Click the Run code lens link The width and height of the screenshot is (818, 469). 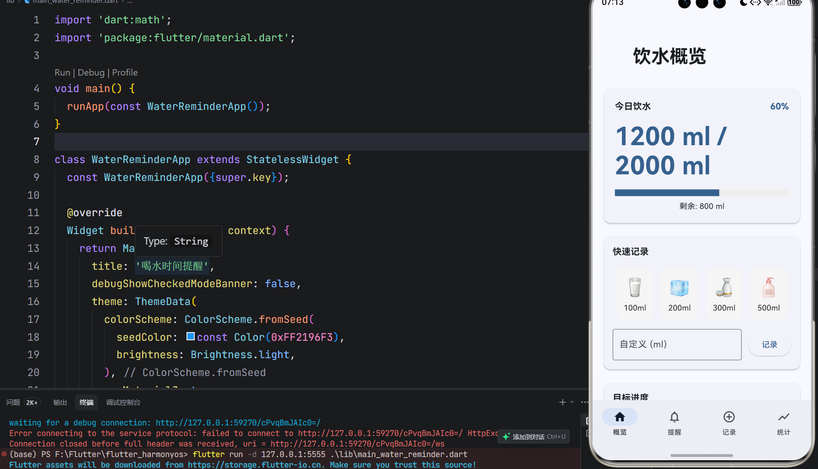click(62, 72)
